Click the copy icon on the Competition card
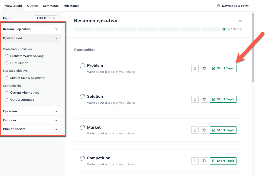 (x=204, y=161)
